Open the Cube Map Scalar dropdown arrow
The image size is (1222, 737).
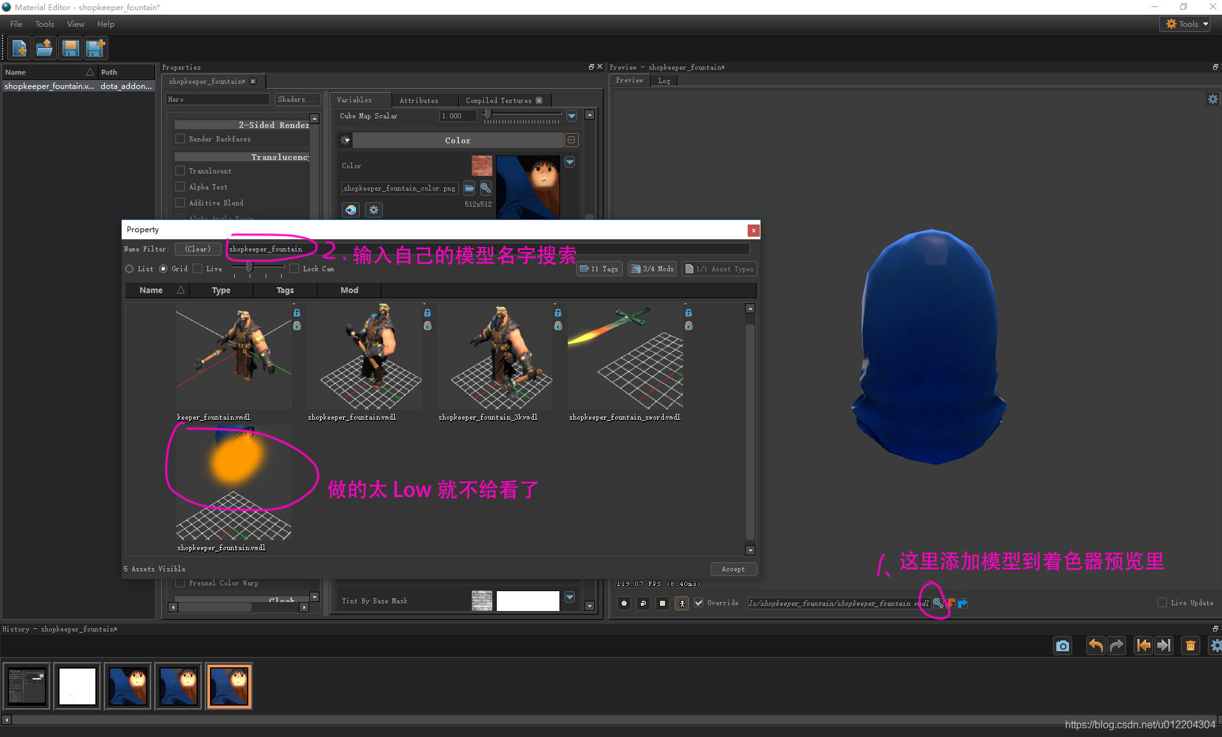(572, 116)
